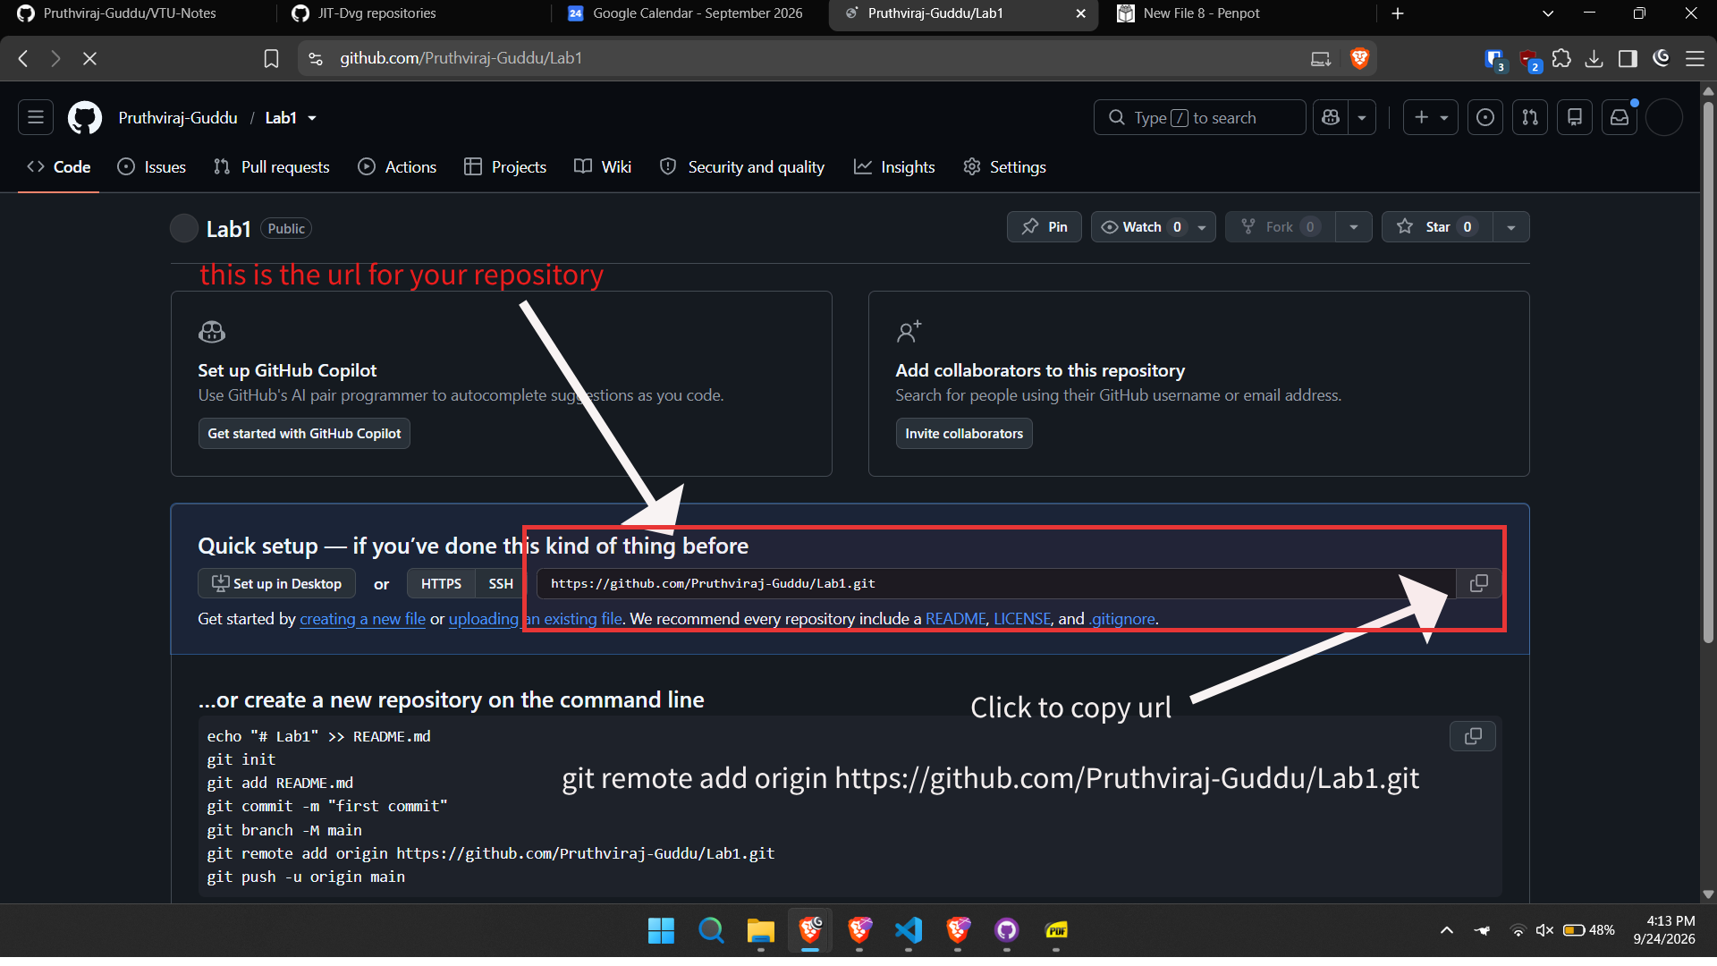Open the Windows Start menu

(661, 931)
